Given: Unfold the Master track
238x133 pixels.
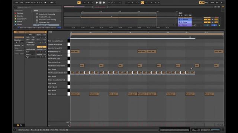Looking at the screenshot, I should pos(179,25).
